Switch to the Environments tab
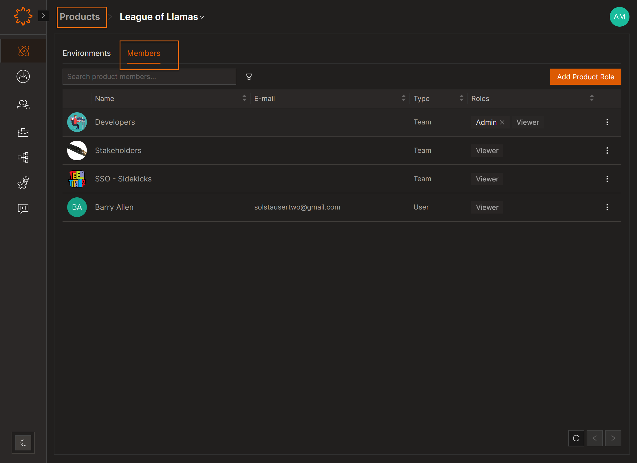The height and width of the screenshot is (463, 637). click(x=87, y=53)
